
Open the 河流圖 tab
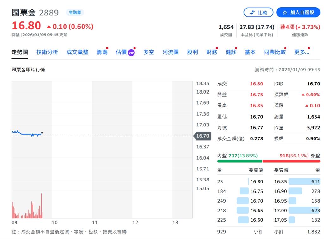(x=170, y=52)
